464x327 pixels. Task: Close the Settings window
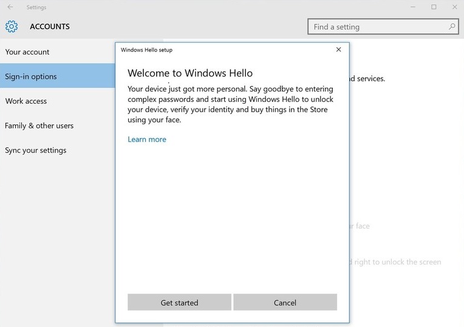tap(454, 7)
